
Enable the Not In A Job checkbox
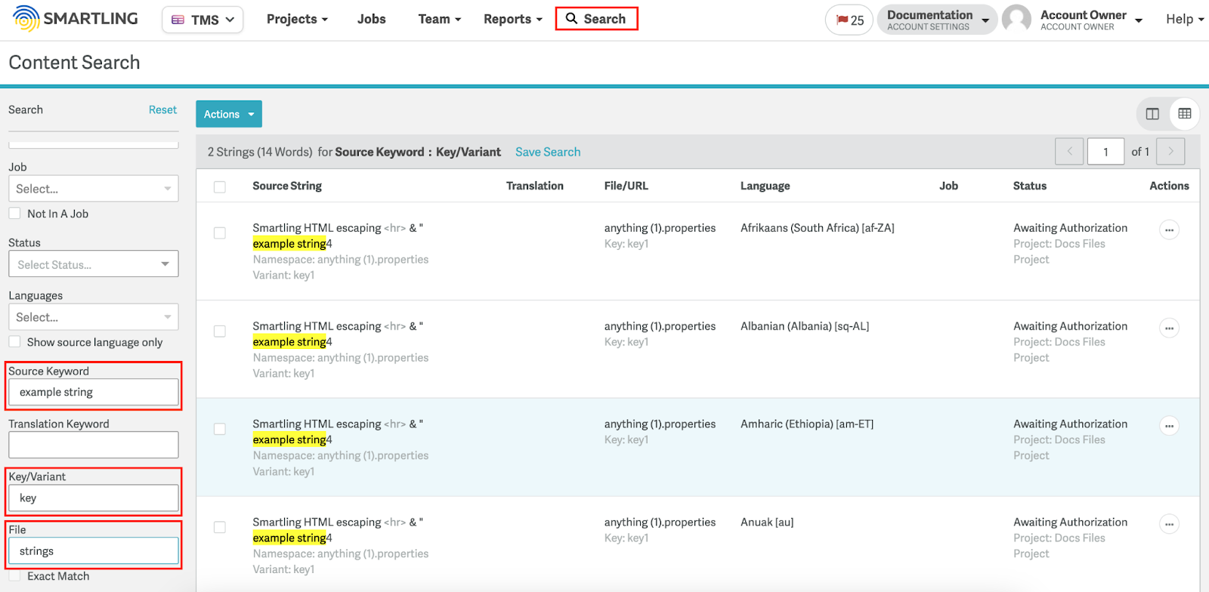coord(15,214)
